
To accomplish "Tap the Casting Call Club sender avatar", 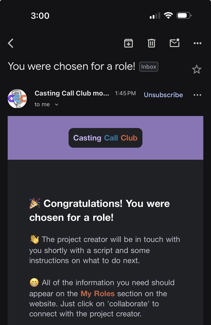I will pos(17,99).
